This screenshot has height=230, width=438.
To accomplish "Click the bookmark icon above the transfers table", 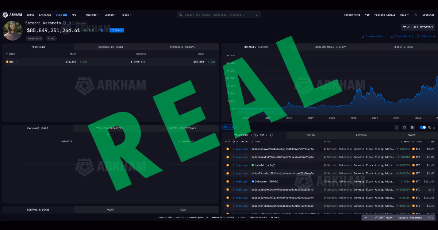I will (x=404, y=127).
